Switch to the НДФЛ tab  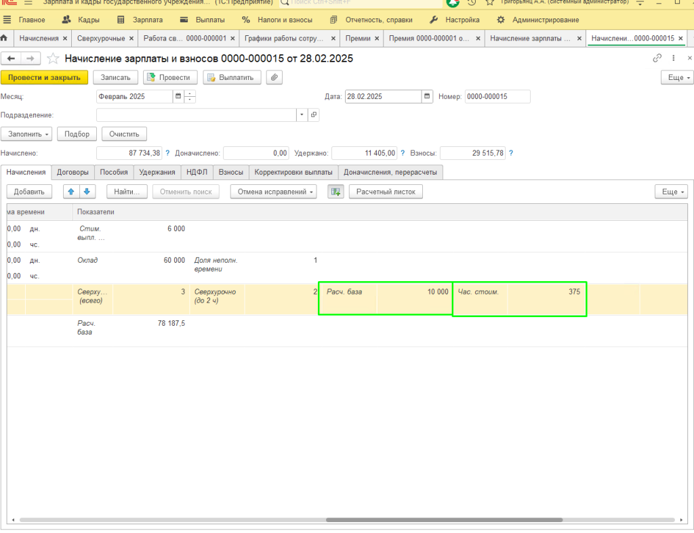click(x=197, y=172)
